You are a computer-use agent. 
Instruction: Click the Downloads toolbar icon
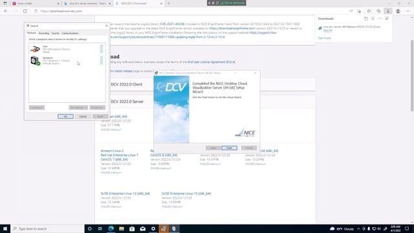pos(388,11)
